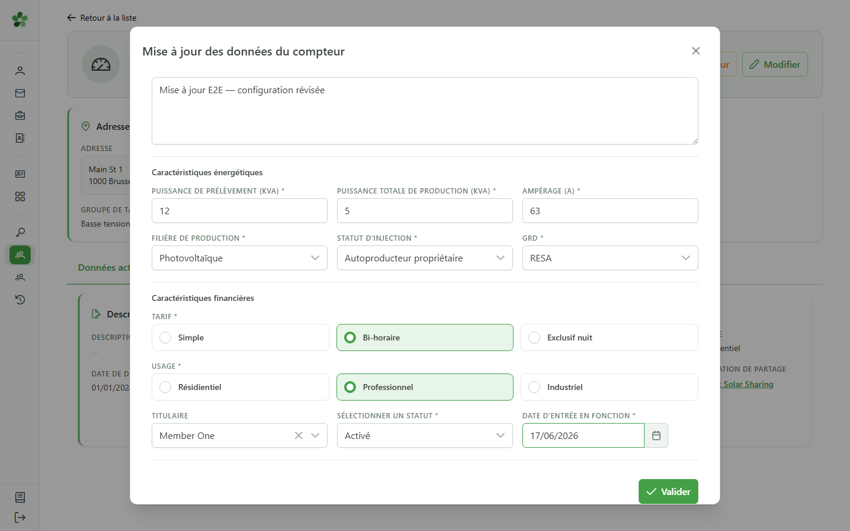Viewport: 850px width, 531px height.
Task: Open the GRD dropdown showing RESA
Action: pyautogui.click(x=610, y=258)
